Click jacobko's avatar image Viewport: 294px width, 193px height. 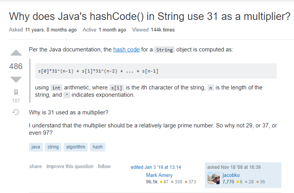(213, 178)
